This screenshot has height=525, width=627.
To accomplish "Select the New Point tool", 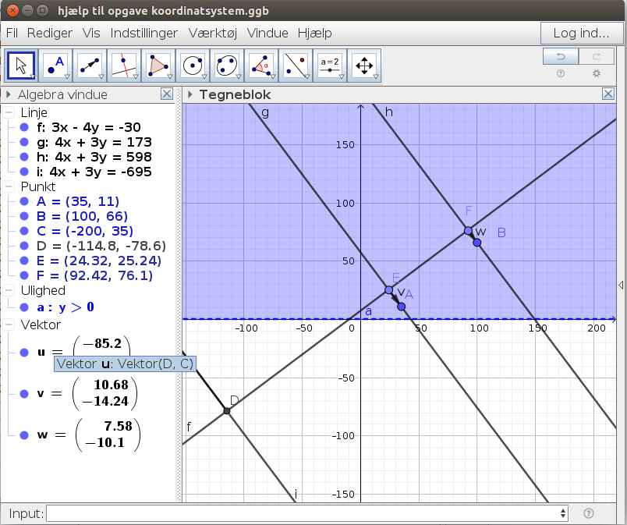I will 55,66.
